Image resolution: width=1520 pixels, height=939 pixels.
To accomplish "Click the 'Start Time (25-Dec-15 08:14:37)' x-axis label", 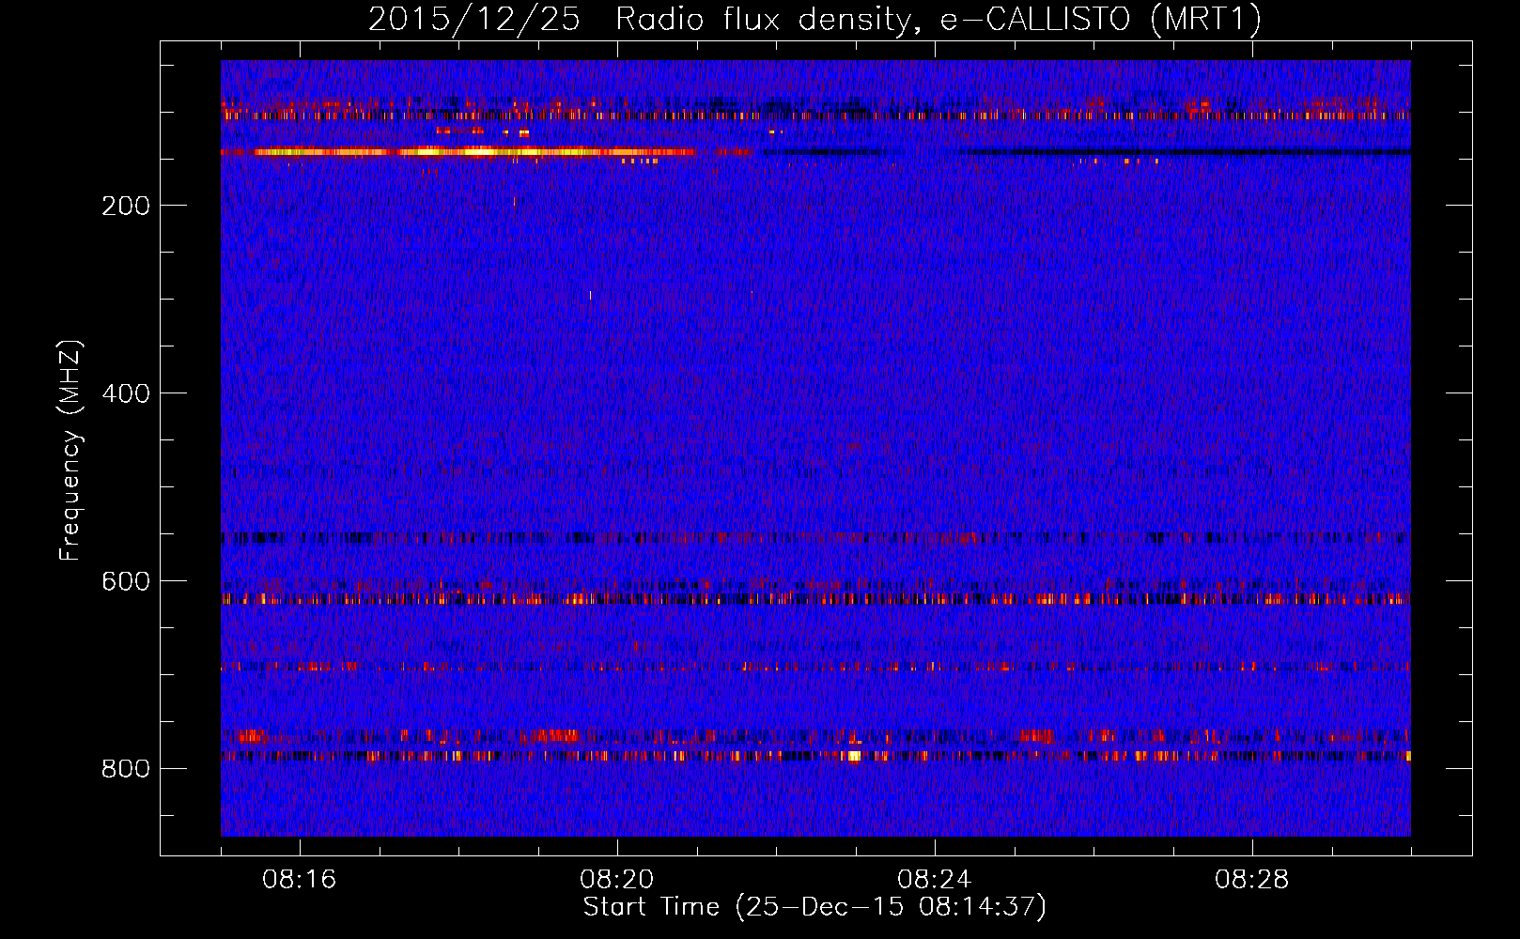I will [814, 907].
